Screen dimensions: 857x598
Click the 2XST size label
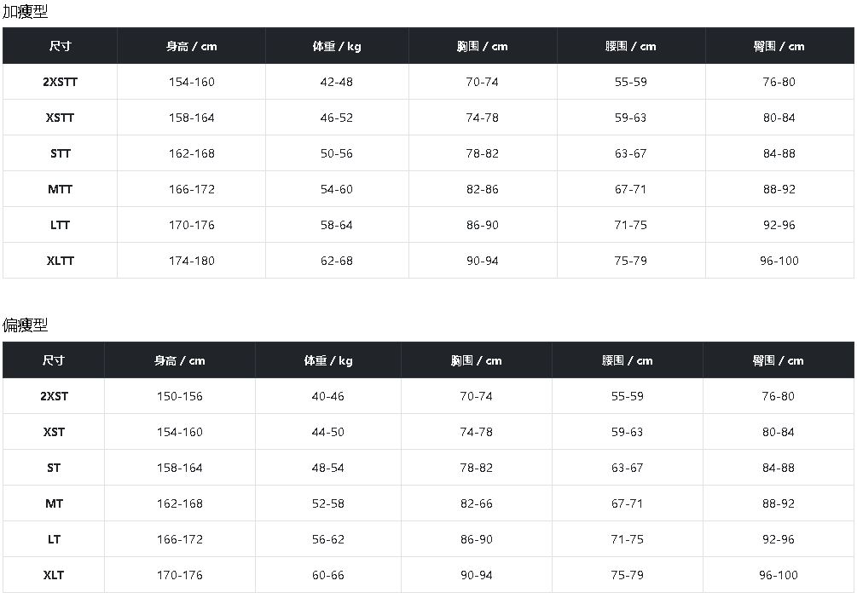pyautogui.click(x=54, y=396)
